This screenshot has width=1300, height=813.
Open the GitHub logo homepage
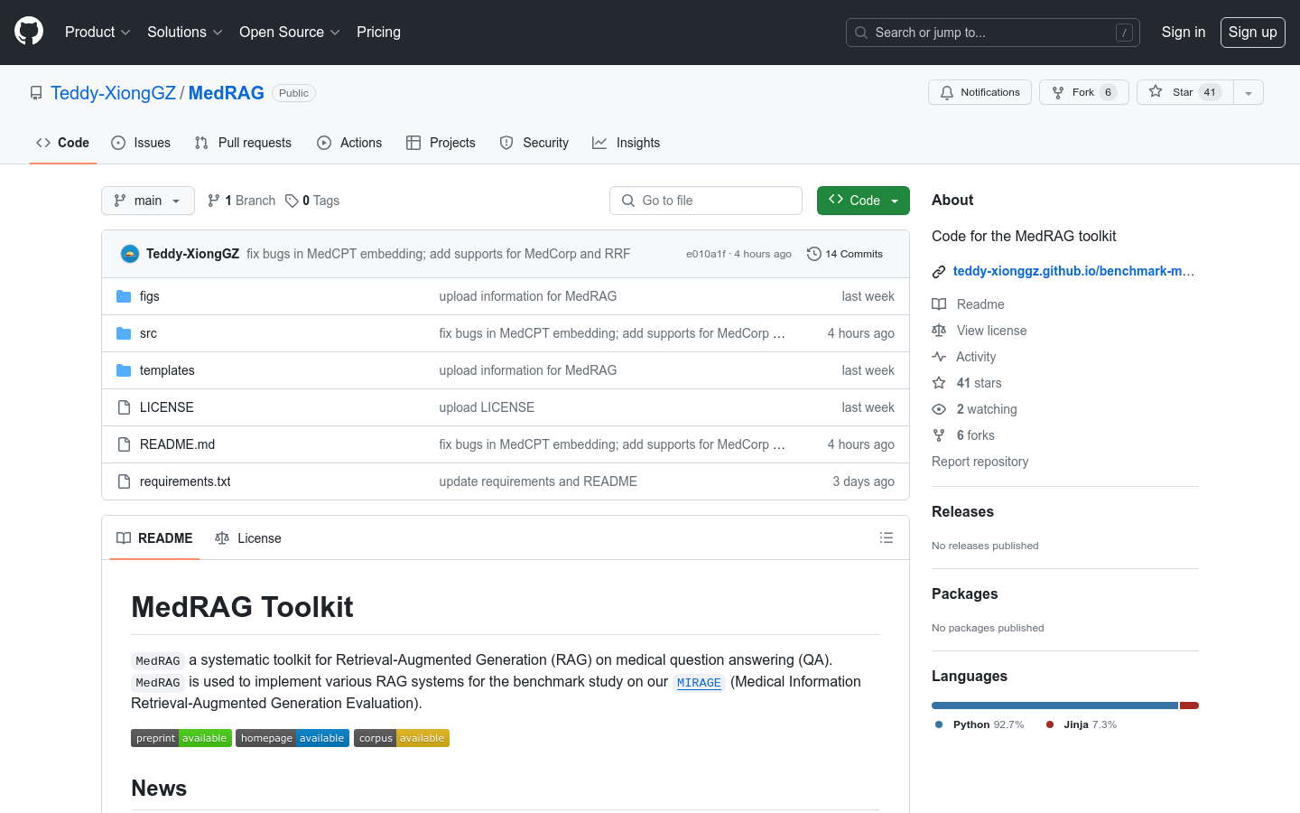pos(29,32)
